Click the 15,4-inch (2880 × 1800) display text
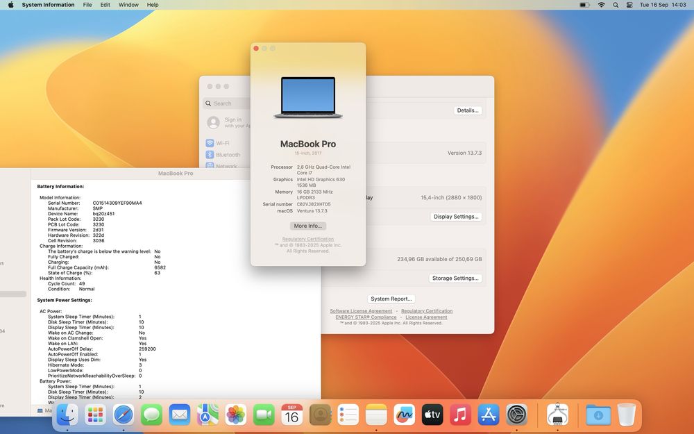This screenshot has height=434, width=694. (451, 197)
